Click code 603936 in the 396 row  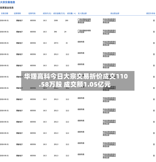click(33, 32)
